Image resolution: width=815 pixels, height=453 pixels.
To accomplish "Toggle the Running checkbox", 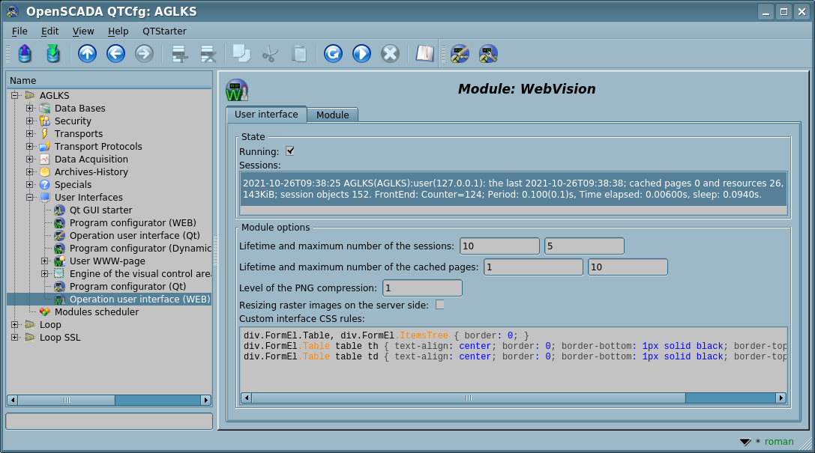I will click(x=290, y=151).
